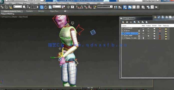Image resolution: width=174 pixels, height=90 pixels.
Task: Toggle Window/Crossing selection mode
Action: point(37,7)
